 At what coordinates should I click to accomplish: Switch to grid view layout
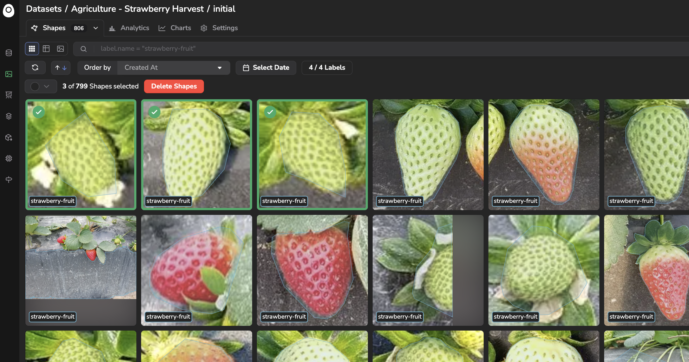tap(32, 48)
